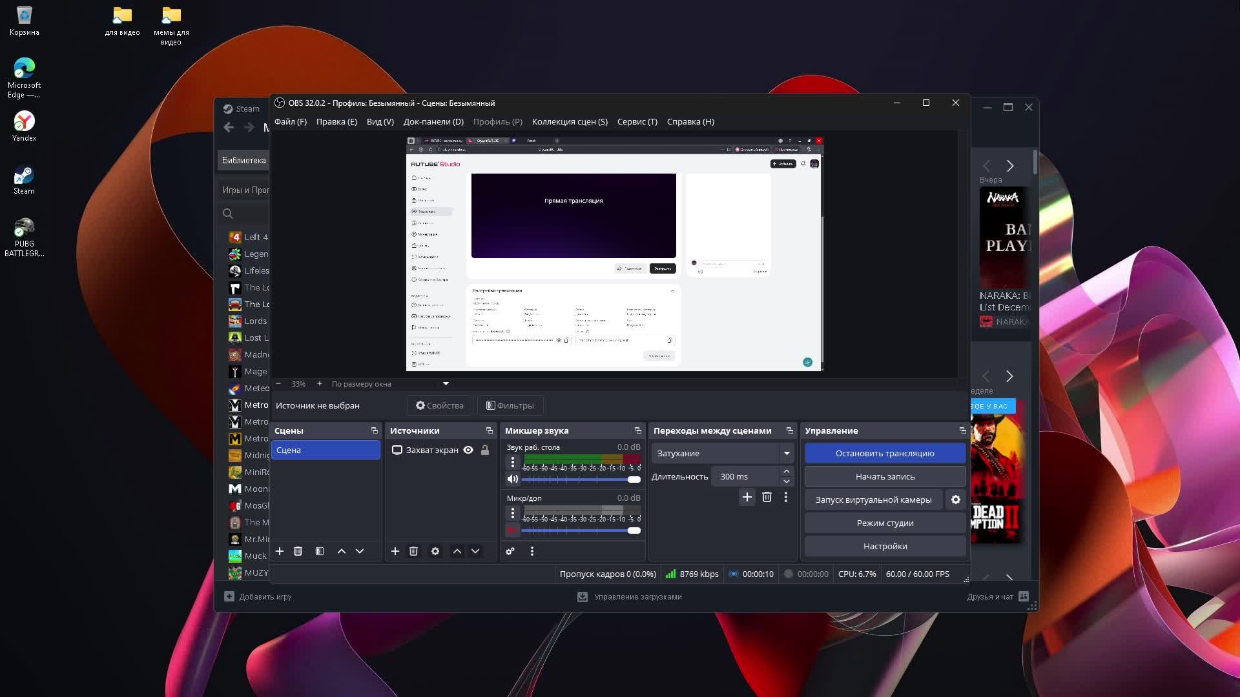Hide the Захват экрана source with the eye icon
This screenshot has height=697, width=1240.
pyautogui.click(x=468, y=450)
